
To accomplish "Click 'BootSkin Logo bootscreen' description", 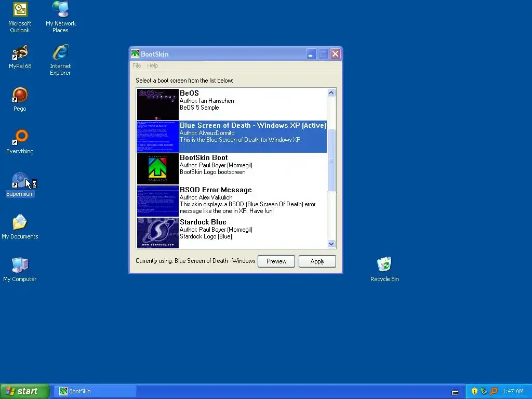I will tap(212, 172).
